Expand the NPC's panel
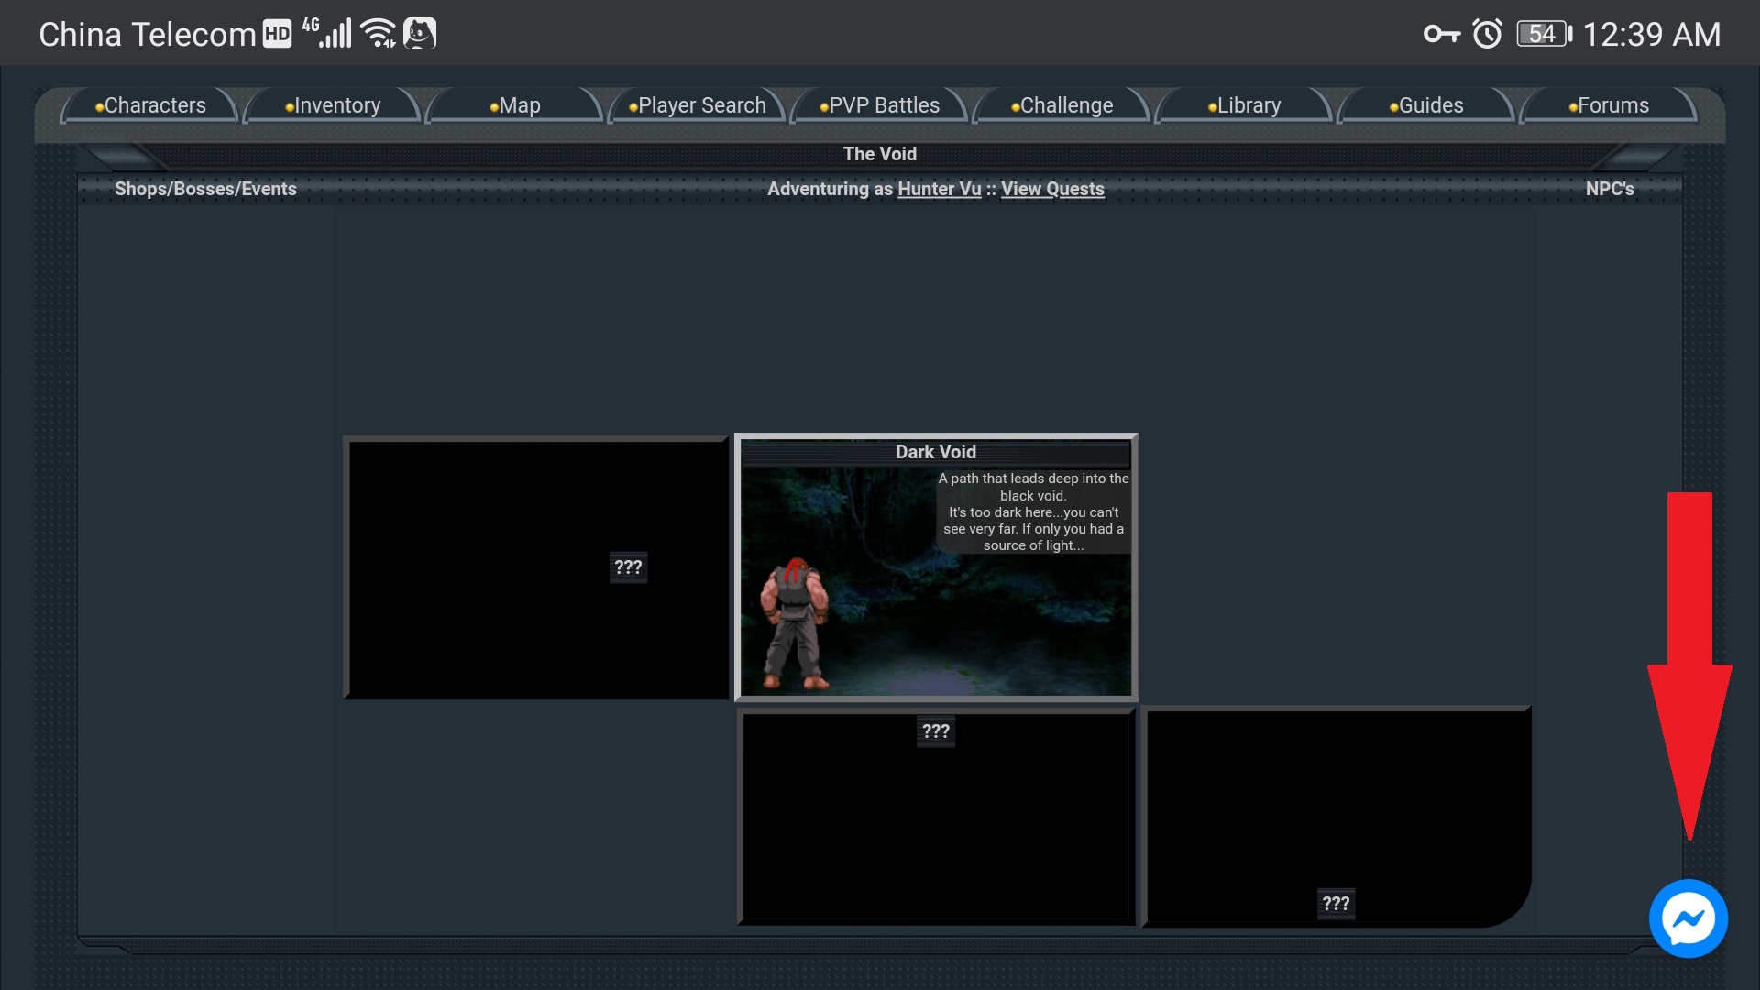 pos(1610,189)
